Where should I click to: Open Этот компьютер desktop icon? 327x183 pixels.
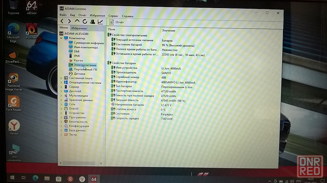click(15, 153)
